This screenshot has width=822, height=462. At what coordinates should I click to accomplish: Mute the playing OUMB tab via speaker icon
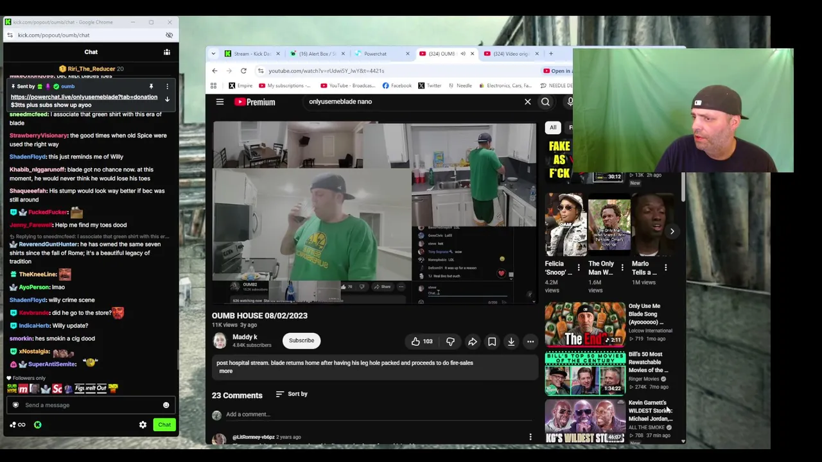[462, 54]
